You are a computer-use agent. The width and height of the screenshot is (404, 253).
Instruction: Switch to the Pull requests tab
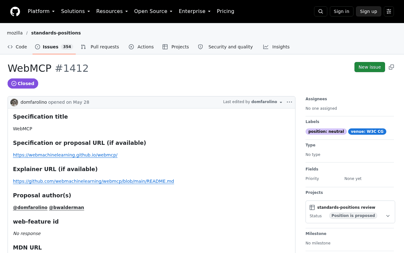[x=100, y=47]
